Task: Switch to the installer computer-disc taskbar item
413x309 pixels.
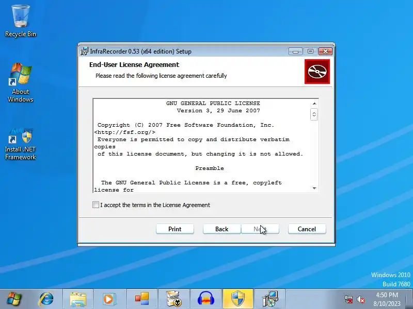Action: coord(270,299)
